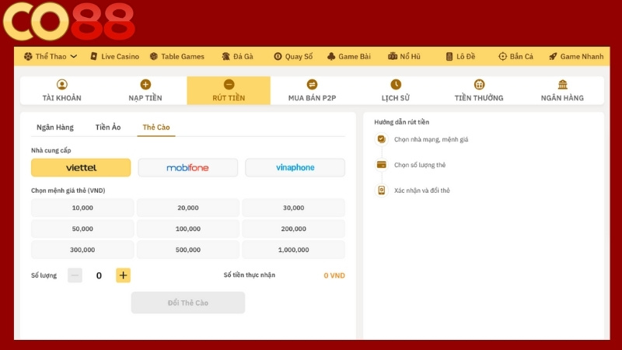
Task: Click the Nổ Hũ slot icon
Action: (x=393, y=56)
